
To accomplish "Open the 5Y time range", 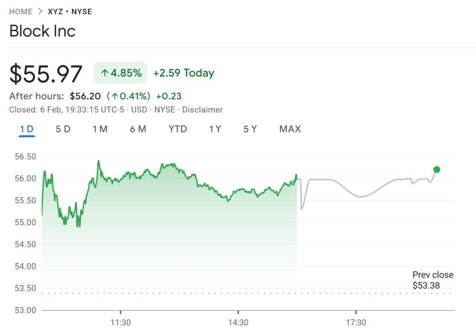I will 250,129.
